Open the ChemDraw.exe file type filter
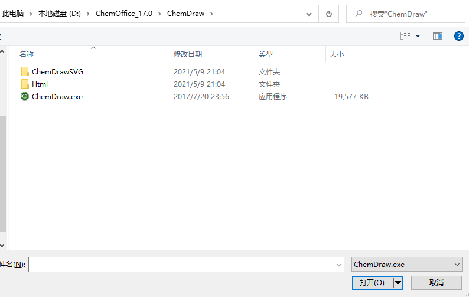This screenshot has width=469, height=297. point(407,265)
